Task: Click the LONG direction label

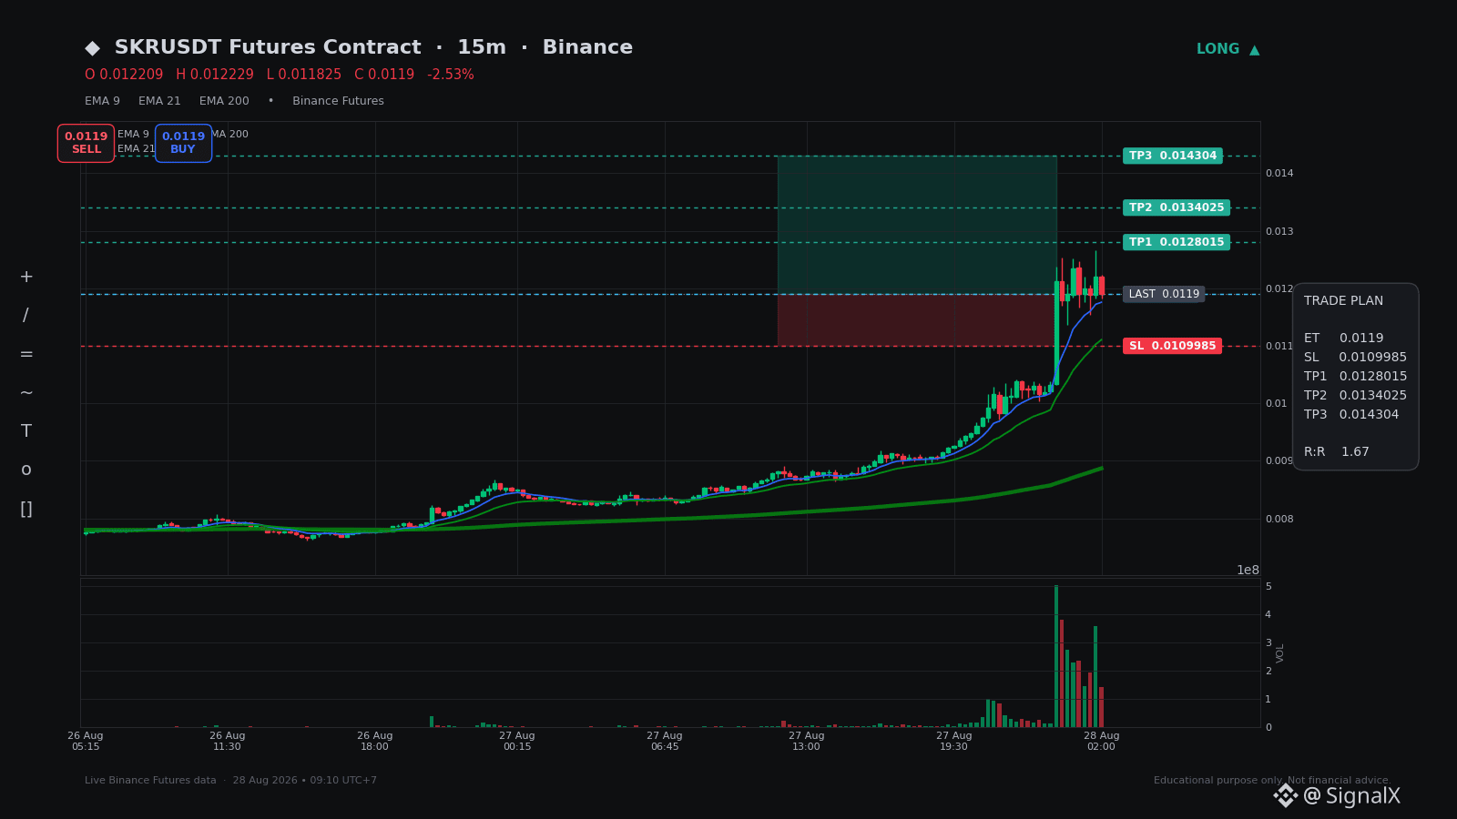Action: coord(1218,49)
